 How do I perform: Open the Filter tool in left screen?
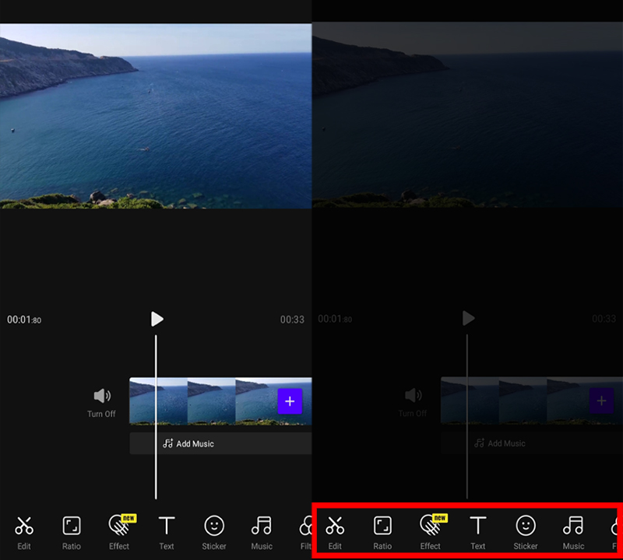[x=305, y=533]
